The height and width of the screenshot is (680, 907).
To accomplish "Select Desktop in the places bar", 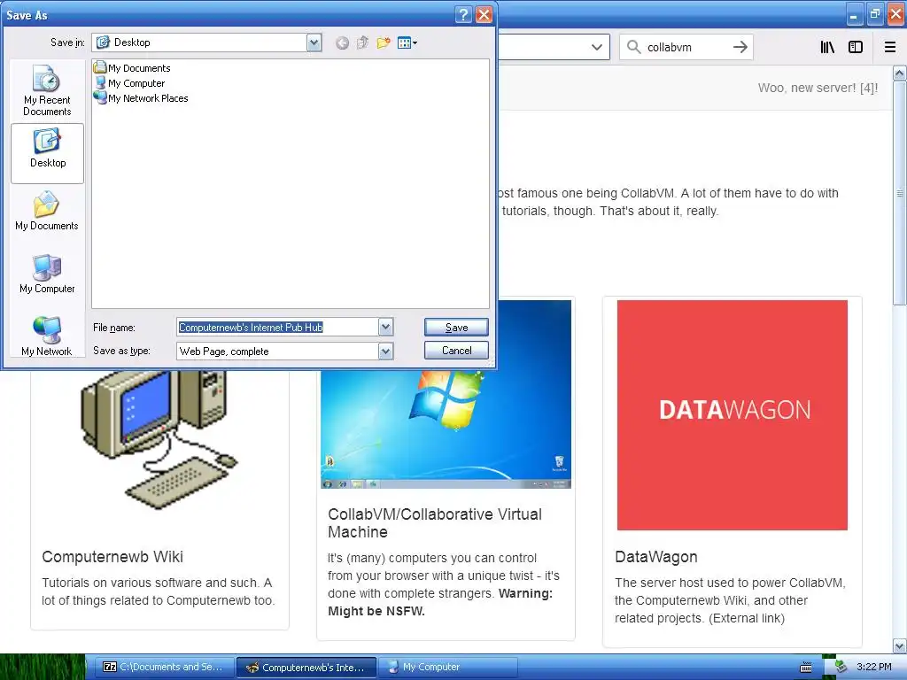I will (x=47, y=153).
